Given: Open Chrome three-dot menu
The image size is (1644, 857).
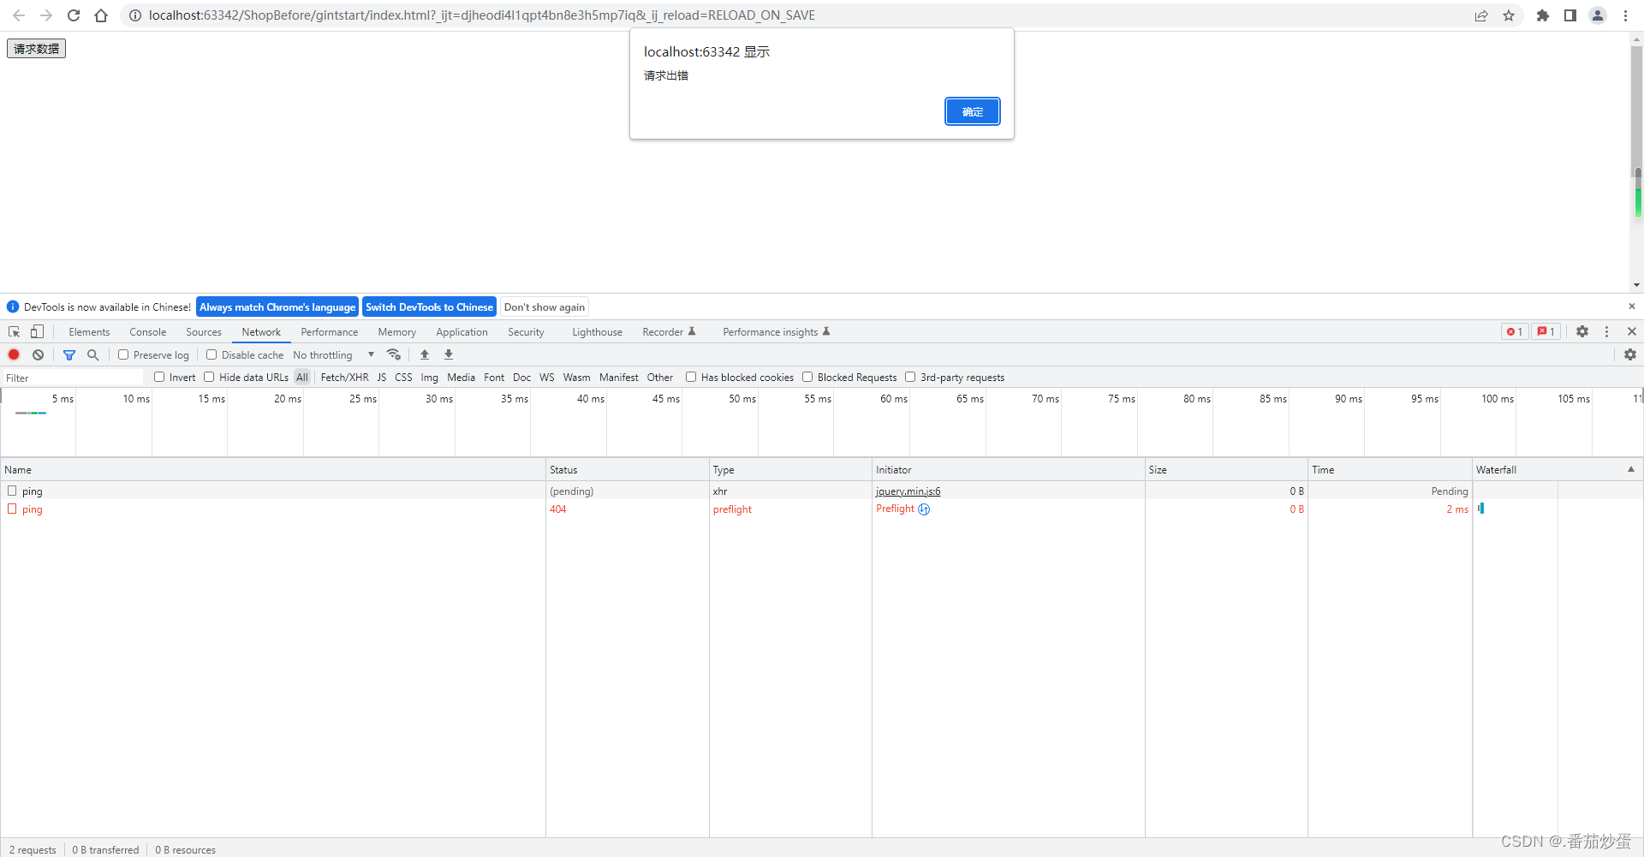Looking at the screenshot, I should tap(1625, 15).
